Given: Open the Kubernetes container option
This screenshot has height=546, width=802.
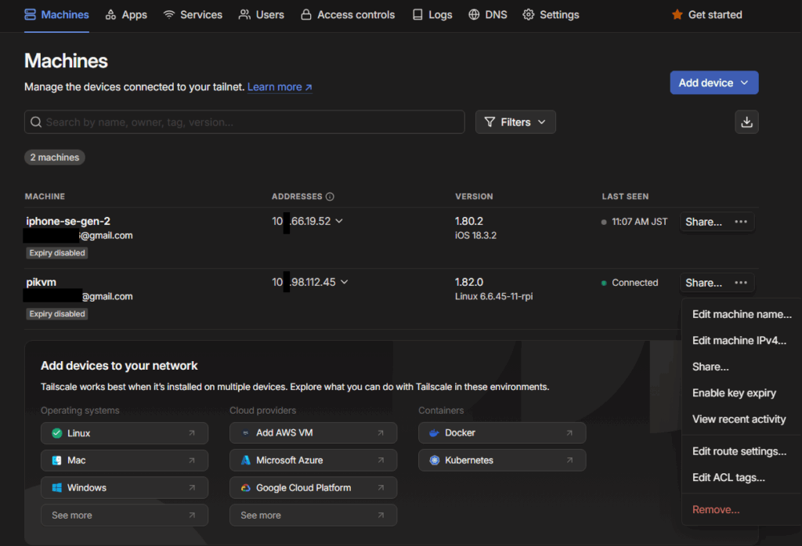Looking at the screenshot, I should (502, 461).
